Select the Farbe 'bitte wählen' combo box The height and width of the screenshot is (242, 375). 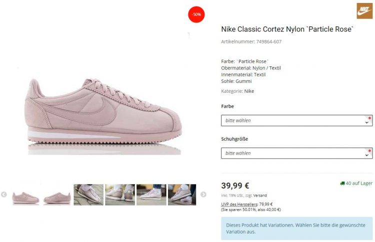pyautogui.click(x=297, y=121)
